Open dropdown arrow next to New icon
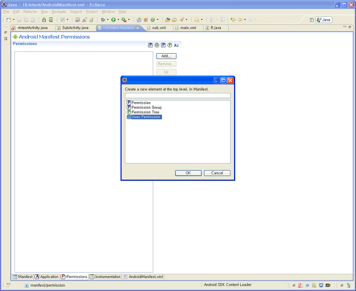 13,20
